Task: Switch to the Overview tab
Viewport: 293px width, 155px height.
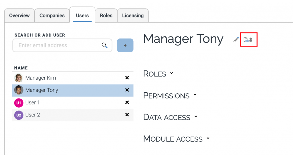Action: [19, 15]
